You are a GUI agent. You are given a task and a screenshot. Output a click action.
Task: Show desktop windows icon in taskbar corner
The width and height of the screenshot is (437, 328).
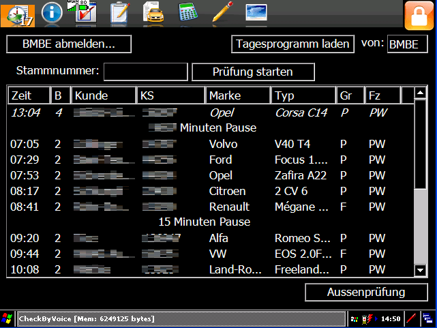(x=428, y=318)
